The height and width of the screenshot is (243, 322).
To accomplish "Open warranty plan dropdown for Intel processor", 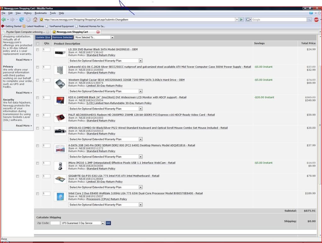I will [105, 204].
